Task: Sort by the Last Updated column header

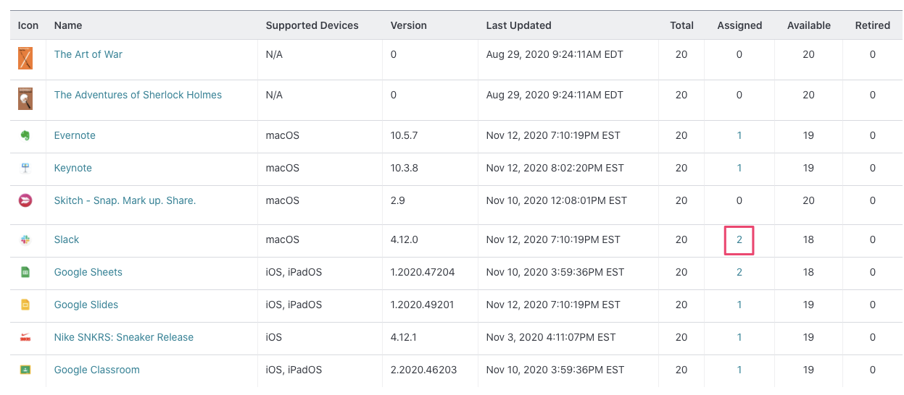Action: [518, 25]
